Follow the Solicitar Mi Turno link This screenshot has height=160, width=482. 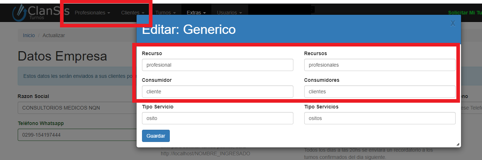pyautogui.click(x=465, y=13)
